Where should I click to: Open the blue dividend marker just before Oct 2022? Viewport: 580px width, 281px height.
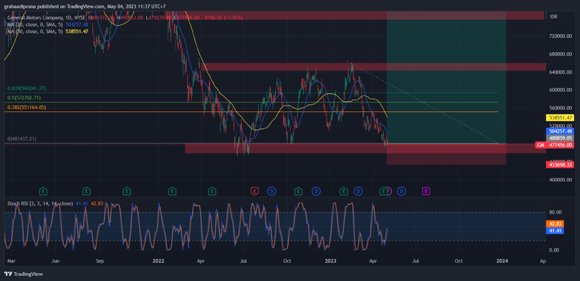(x=272, y=191)
